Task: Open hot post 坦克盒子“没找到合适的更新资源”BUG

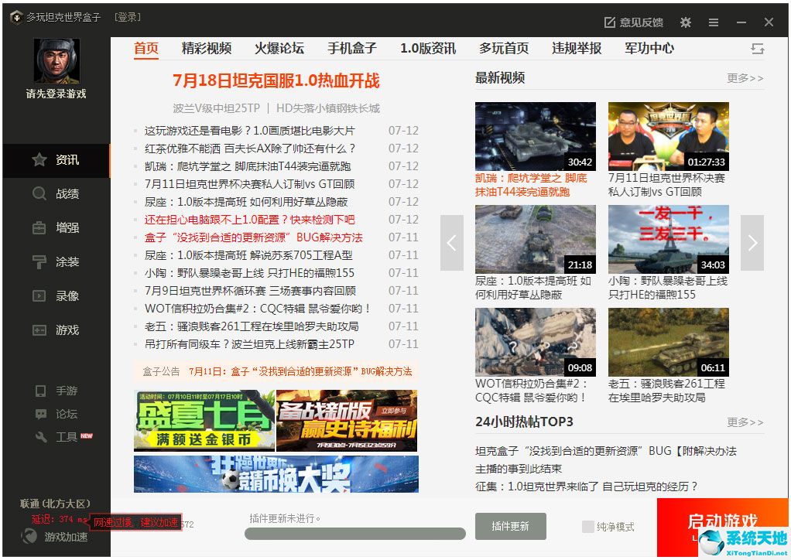Action: coord(606,451)
